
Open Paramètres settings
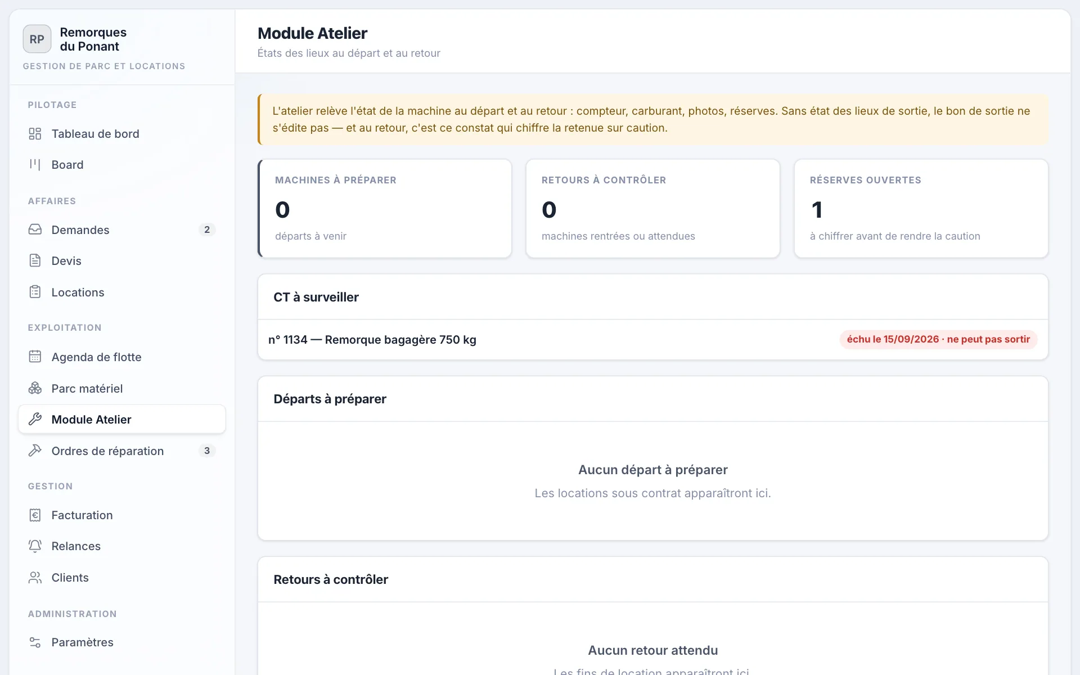pyautogui.click(x=122, y=642)
